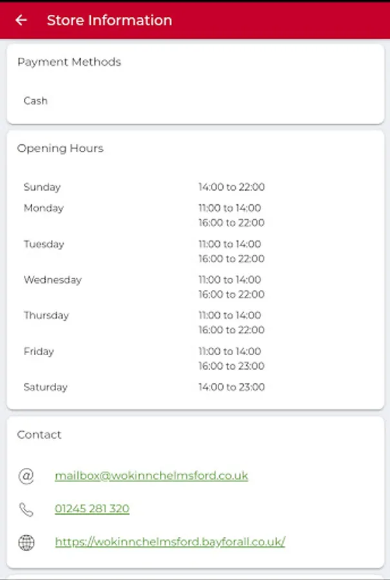The height and width of the screenshot is (580, 390).
Task: Click the Monday day label
Action: click(x=44, y=208)
